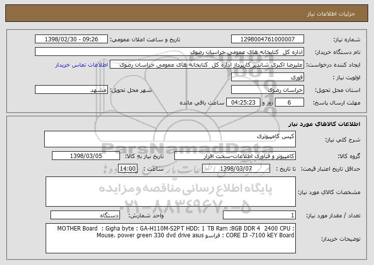Image resolution: width=374 pixels, height=265 pixels.
Task: Open the اطلاعات تماس خریدار link
Action: (81, 65)
